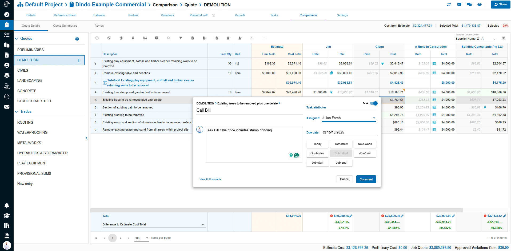This screenshot has height=251, width=511.
Task: Collapse the Trades section
Action: 17,112
